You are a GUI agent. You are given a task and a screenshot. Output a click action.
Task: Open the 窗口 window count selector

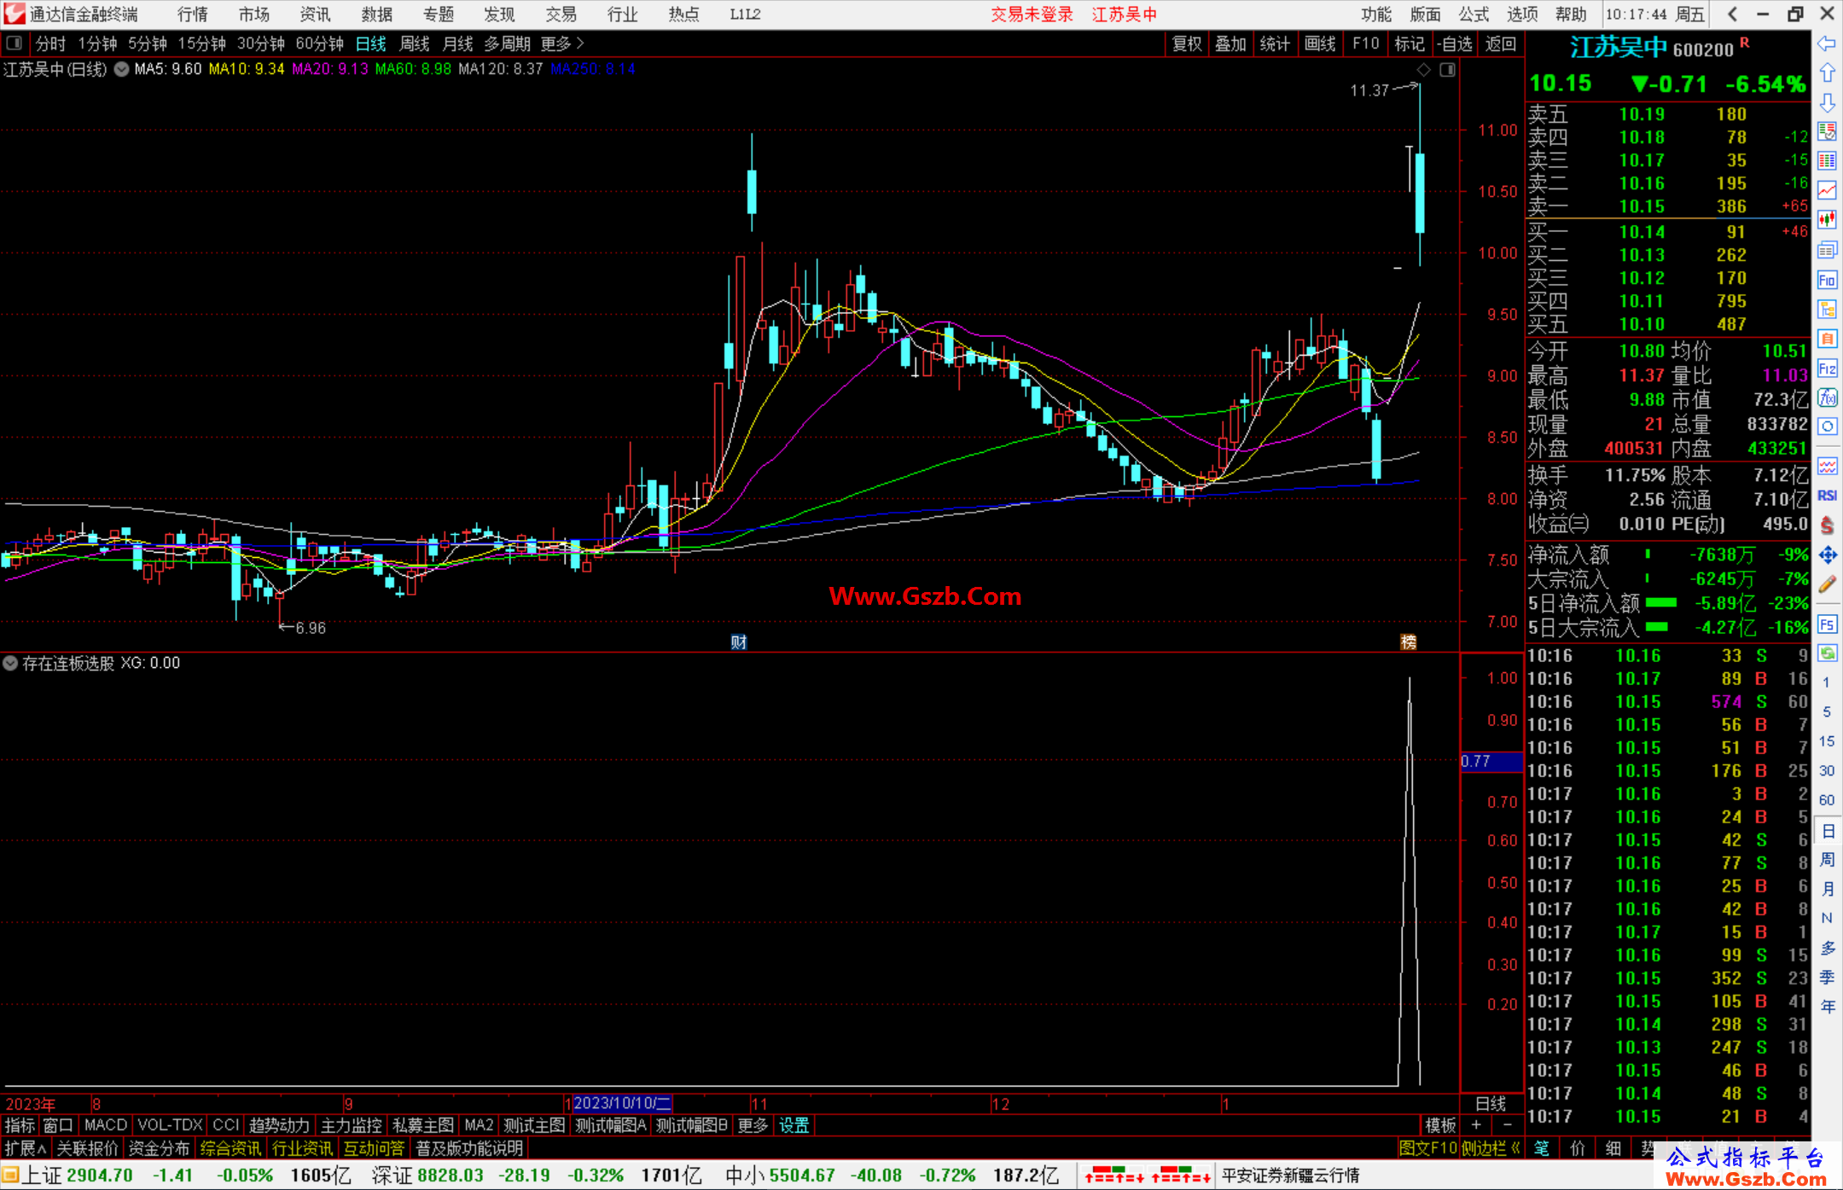point(58,1125)
